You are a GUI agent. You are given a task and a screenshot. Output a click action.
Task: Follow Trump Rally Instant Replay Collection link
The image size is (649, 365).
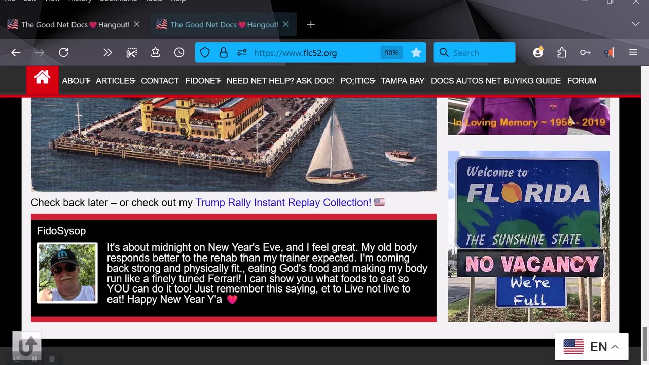click(x=283, y=203)
